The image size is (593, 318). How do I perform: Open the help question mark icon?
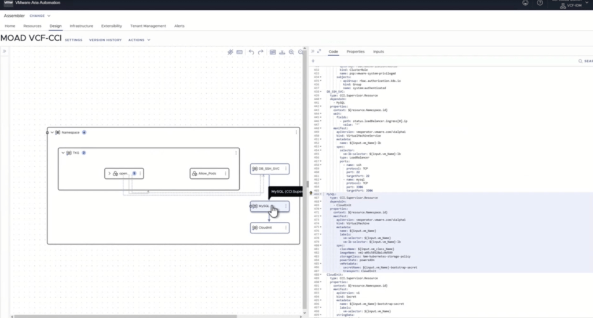click(540, 3)
